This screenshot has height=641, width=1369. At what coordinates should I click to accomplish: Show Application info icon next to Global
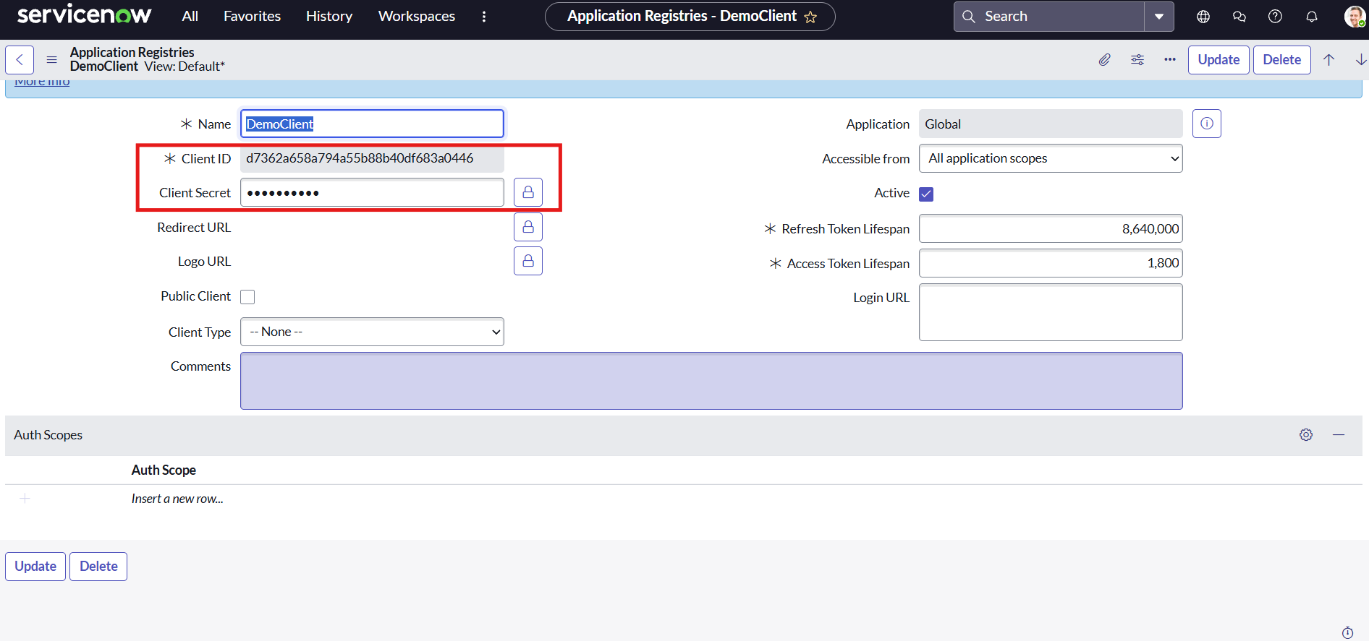tap(1206, 124)
